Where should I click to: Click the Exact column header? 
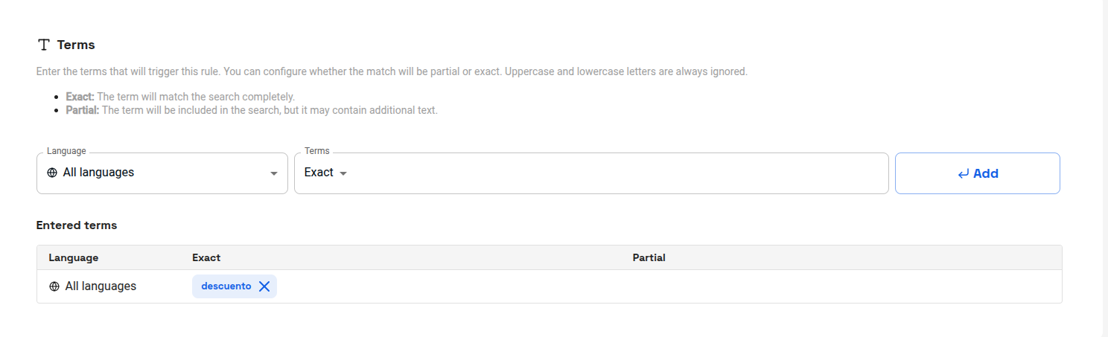point(206,257)
